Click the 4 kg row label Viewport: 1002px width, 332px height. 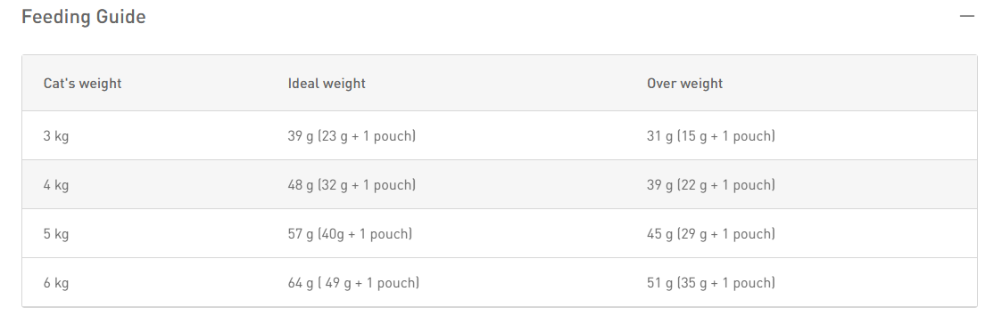56,185
